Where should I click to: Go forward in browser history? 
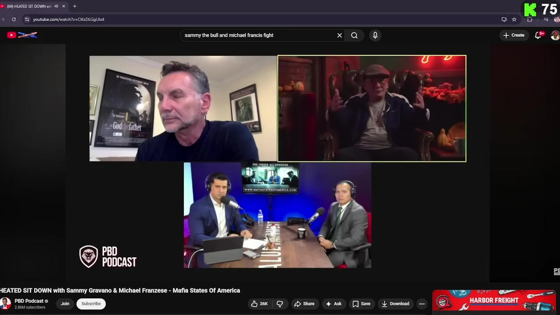2,19
